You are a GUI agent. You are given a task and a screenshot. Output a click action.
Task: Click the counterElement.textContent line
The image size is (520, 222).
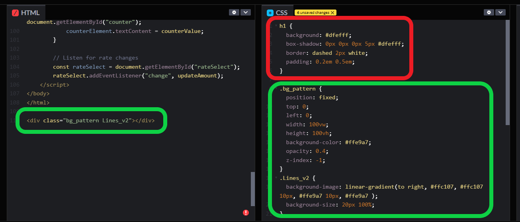click(x=135, y=31)
